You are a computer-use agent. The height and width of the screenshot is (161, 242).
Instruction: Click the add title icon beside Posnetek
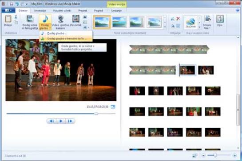coord(85,17)
